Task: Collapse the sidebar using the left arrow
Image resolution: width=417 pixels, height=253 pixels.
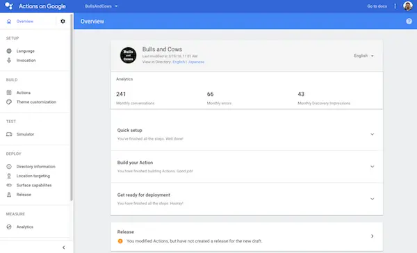Action: [x=63, y=247]
